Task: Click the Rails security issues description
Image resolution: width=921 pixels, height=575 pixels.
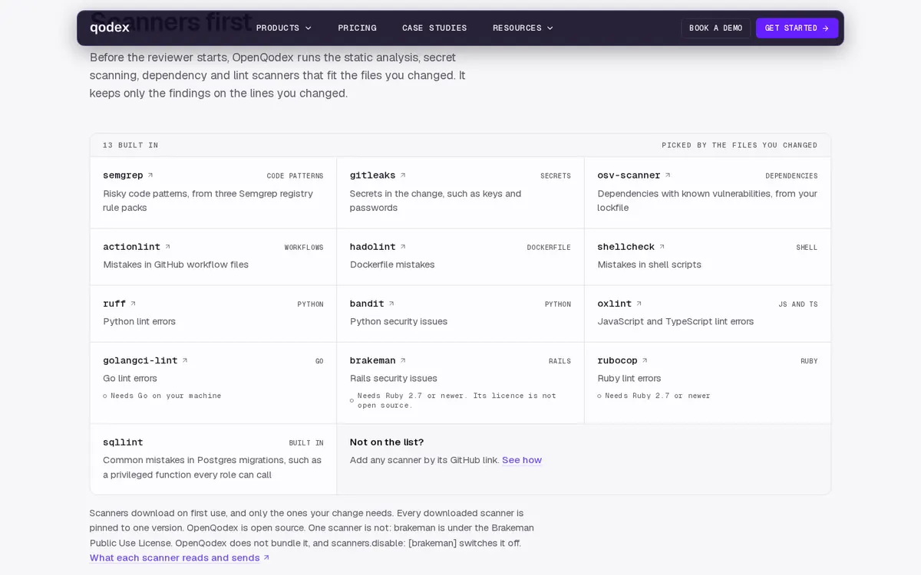Action: [x=394, y=378]
